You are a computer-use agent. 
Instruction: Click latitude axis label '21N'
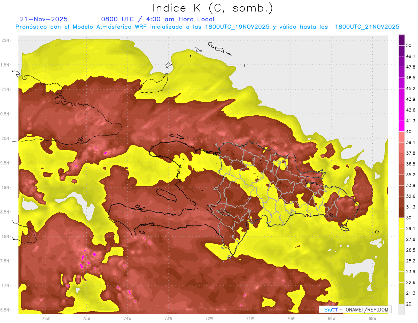click(x=6, y=89)
